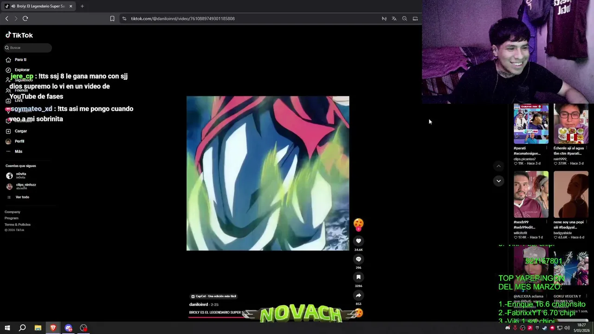The image size is (594, 334).
Task: Go to previous video with up chevron
Action: point(498,166)
